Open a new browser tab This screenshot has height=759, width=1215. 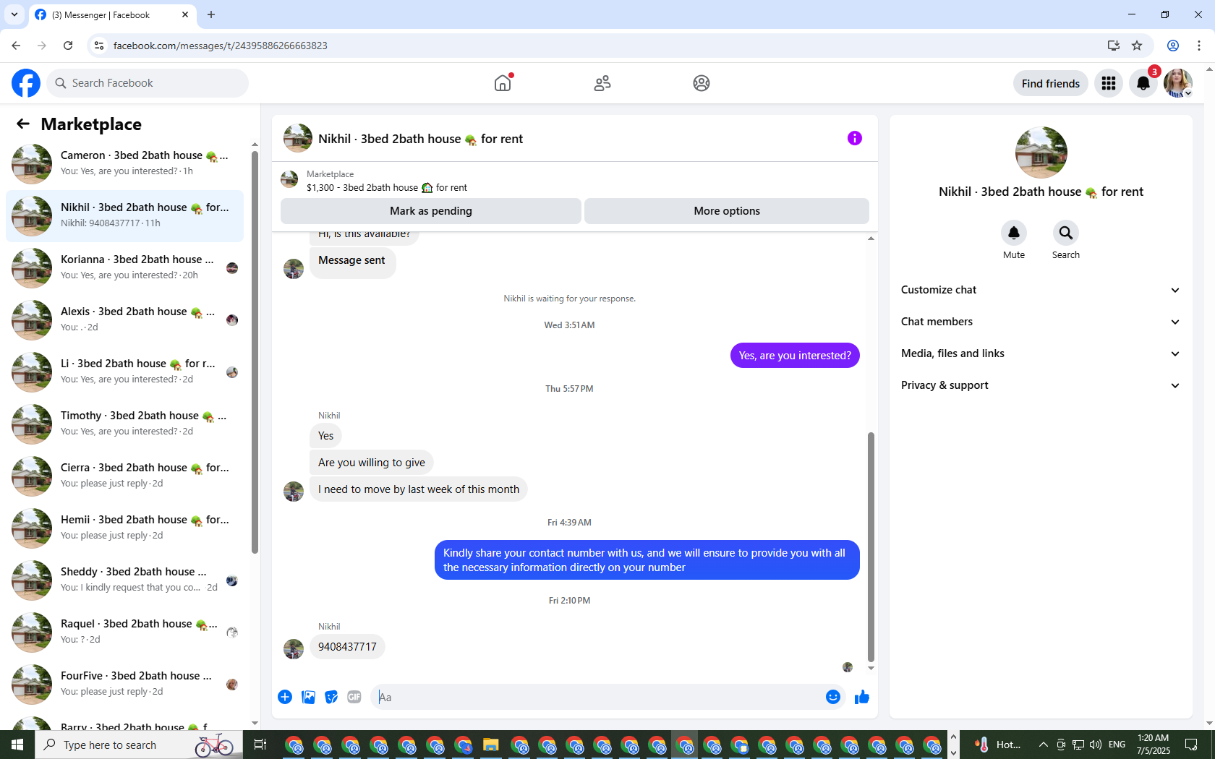tap(211, 14)
